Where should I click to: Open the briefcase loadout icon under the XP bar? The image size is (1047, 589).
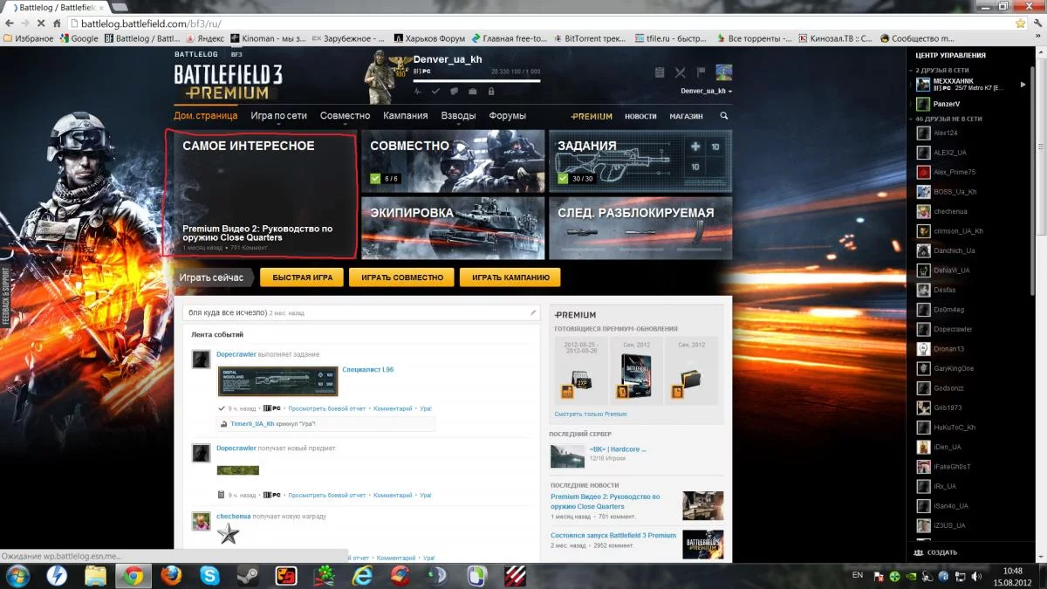(473, 91)
